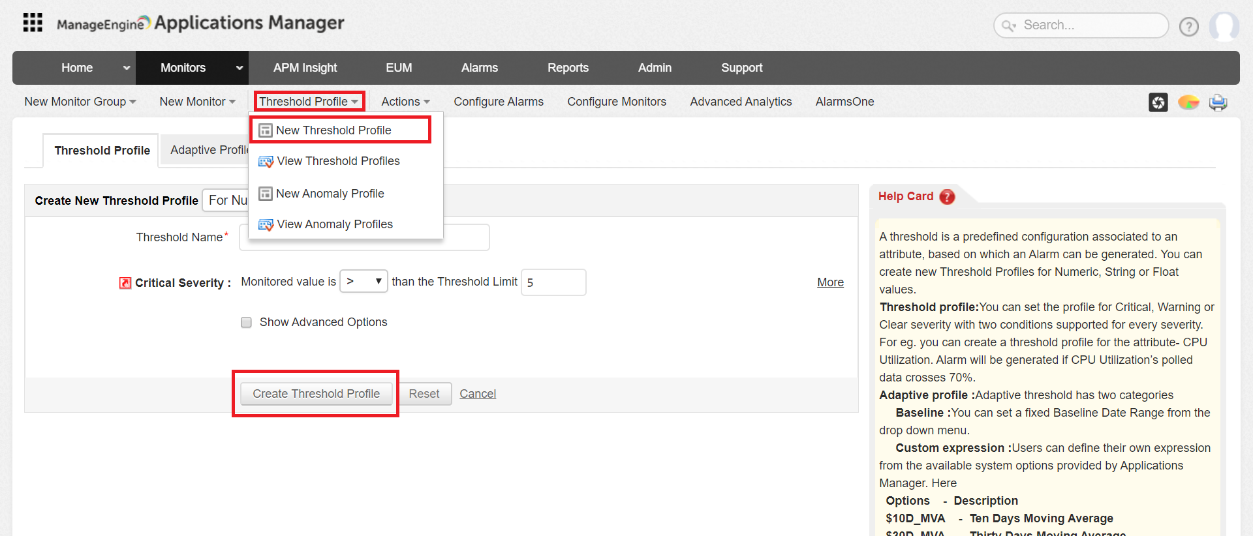1253x536 pixels.
Task: Click the snapshot camera icon
Action: pos(1158,102)
